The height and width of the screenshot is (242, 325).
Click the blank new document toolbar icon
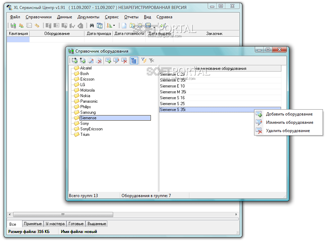(124, 26)
